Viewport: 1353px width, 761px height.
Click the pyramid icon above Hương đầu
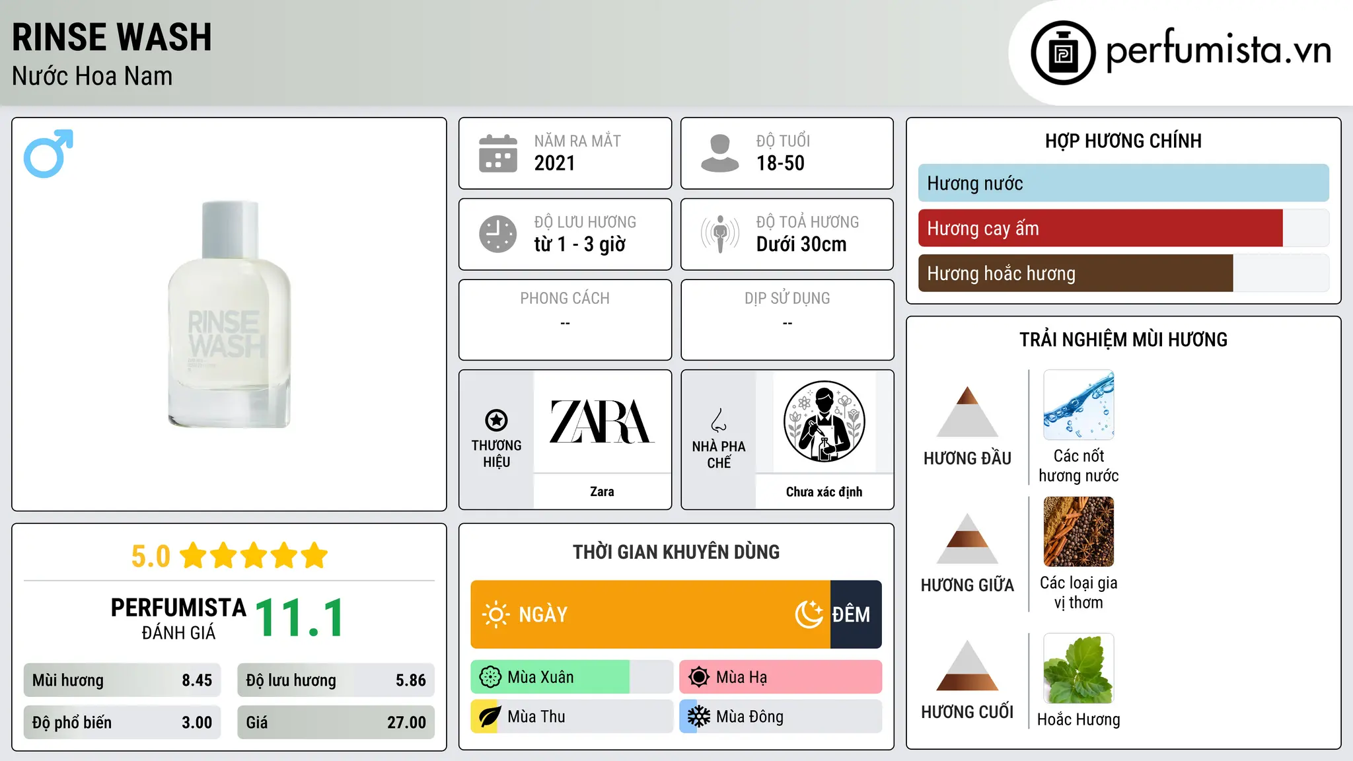tap(967, 412)
